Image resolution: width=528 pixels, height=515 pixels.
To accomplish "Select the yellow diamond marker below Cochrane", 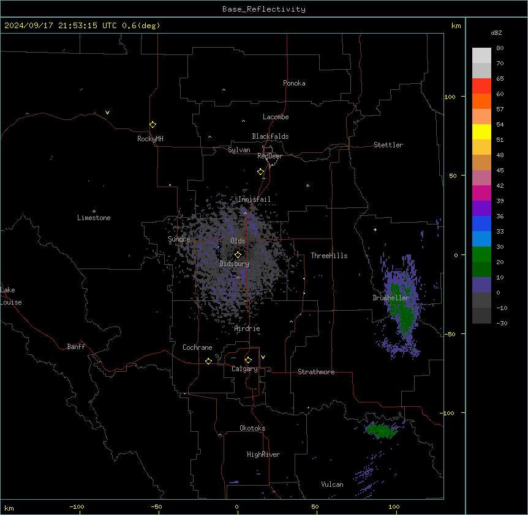I will (208, 361).
